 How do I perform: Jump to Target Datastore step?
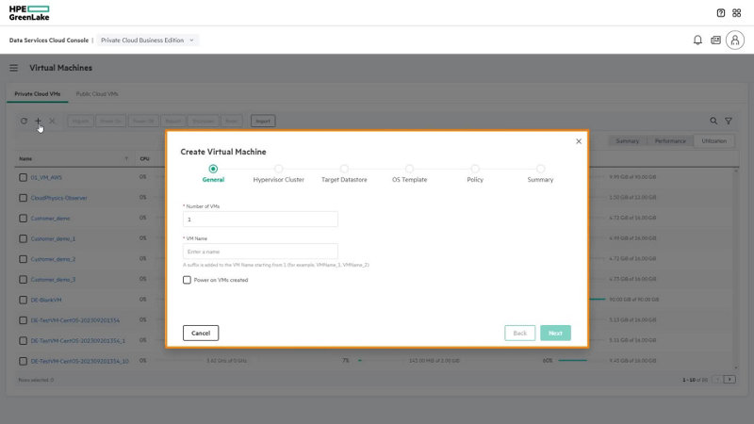tap(344, 173)
